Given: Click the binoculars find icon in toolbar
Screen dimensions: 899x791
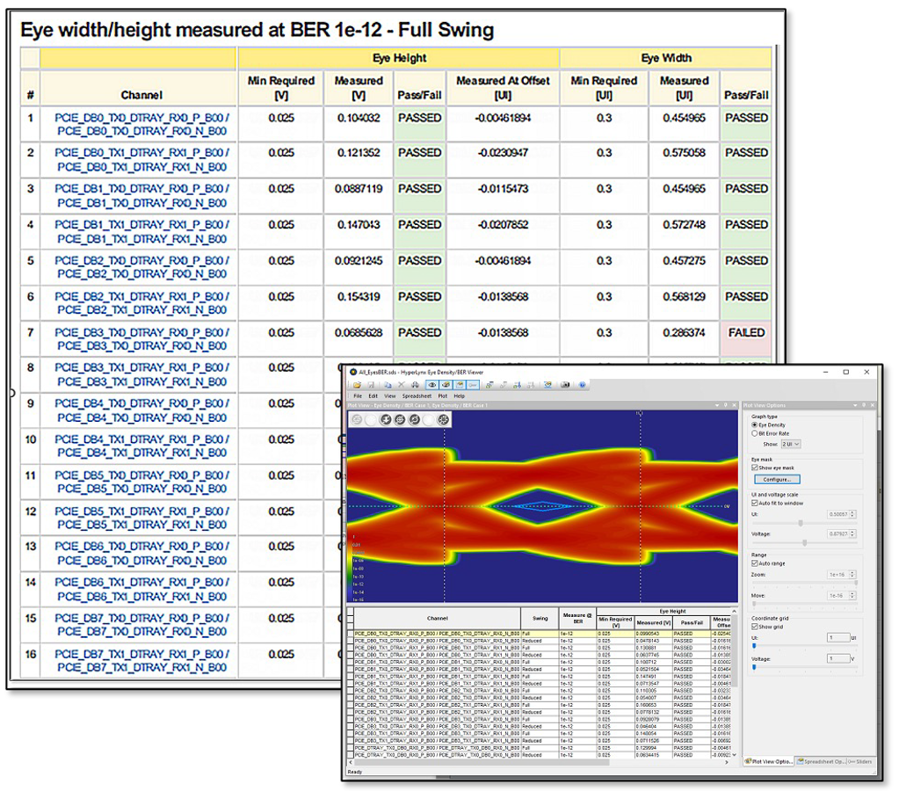Looking at the screenshot, I should click(416, 385).
